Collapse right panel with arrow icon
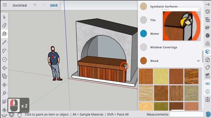Viewport: 211px width, 118px height. click(207, 4)
